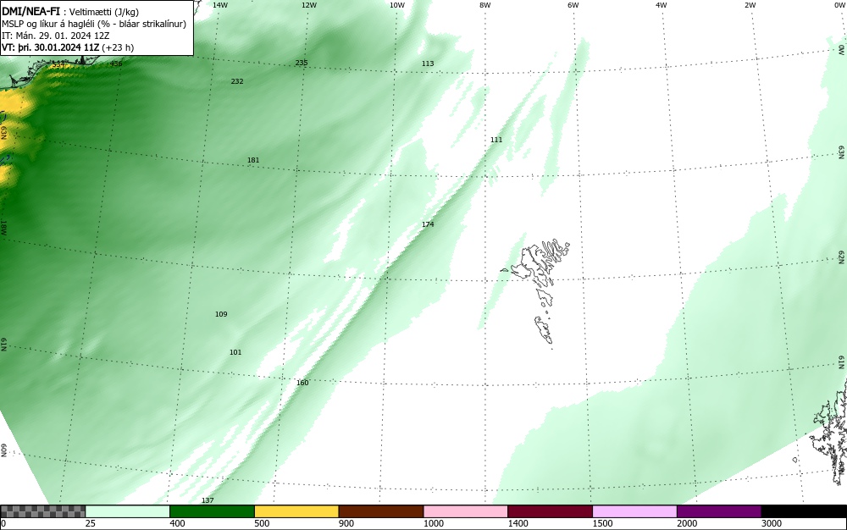This screenshot has width=847, height=530.
Task: Click the black 3000+ legend swatch
Action: click(804, 511)
